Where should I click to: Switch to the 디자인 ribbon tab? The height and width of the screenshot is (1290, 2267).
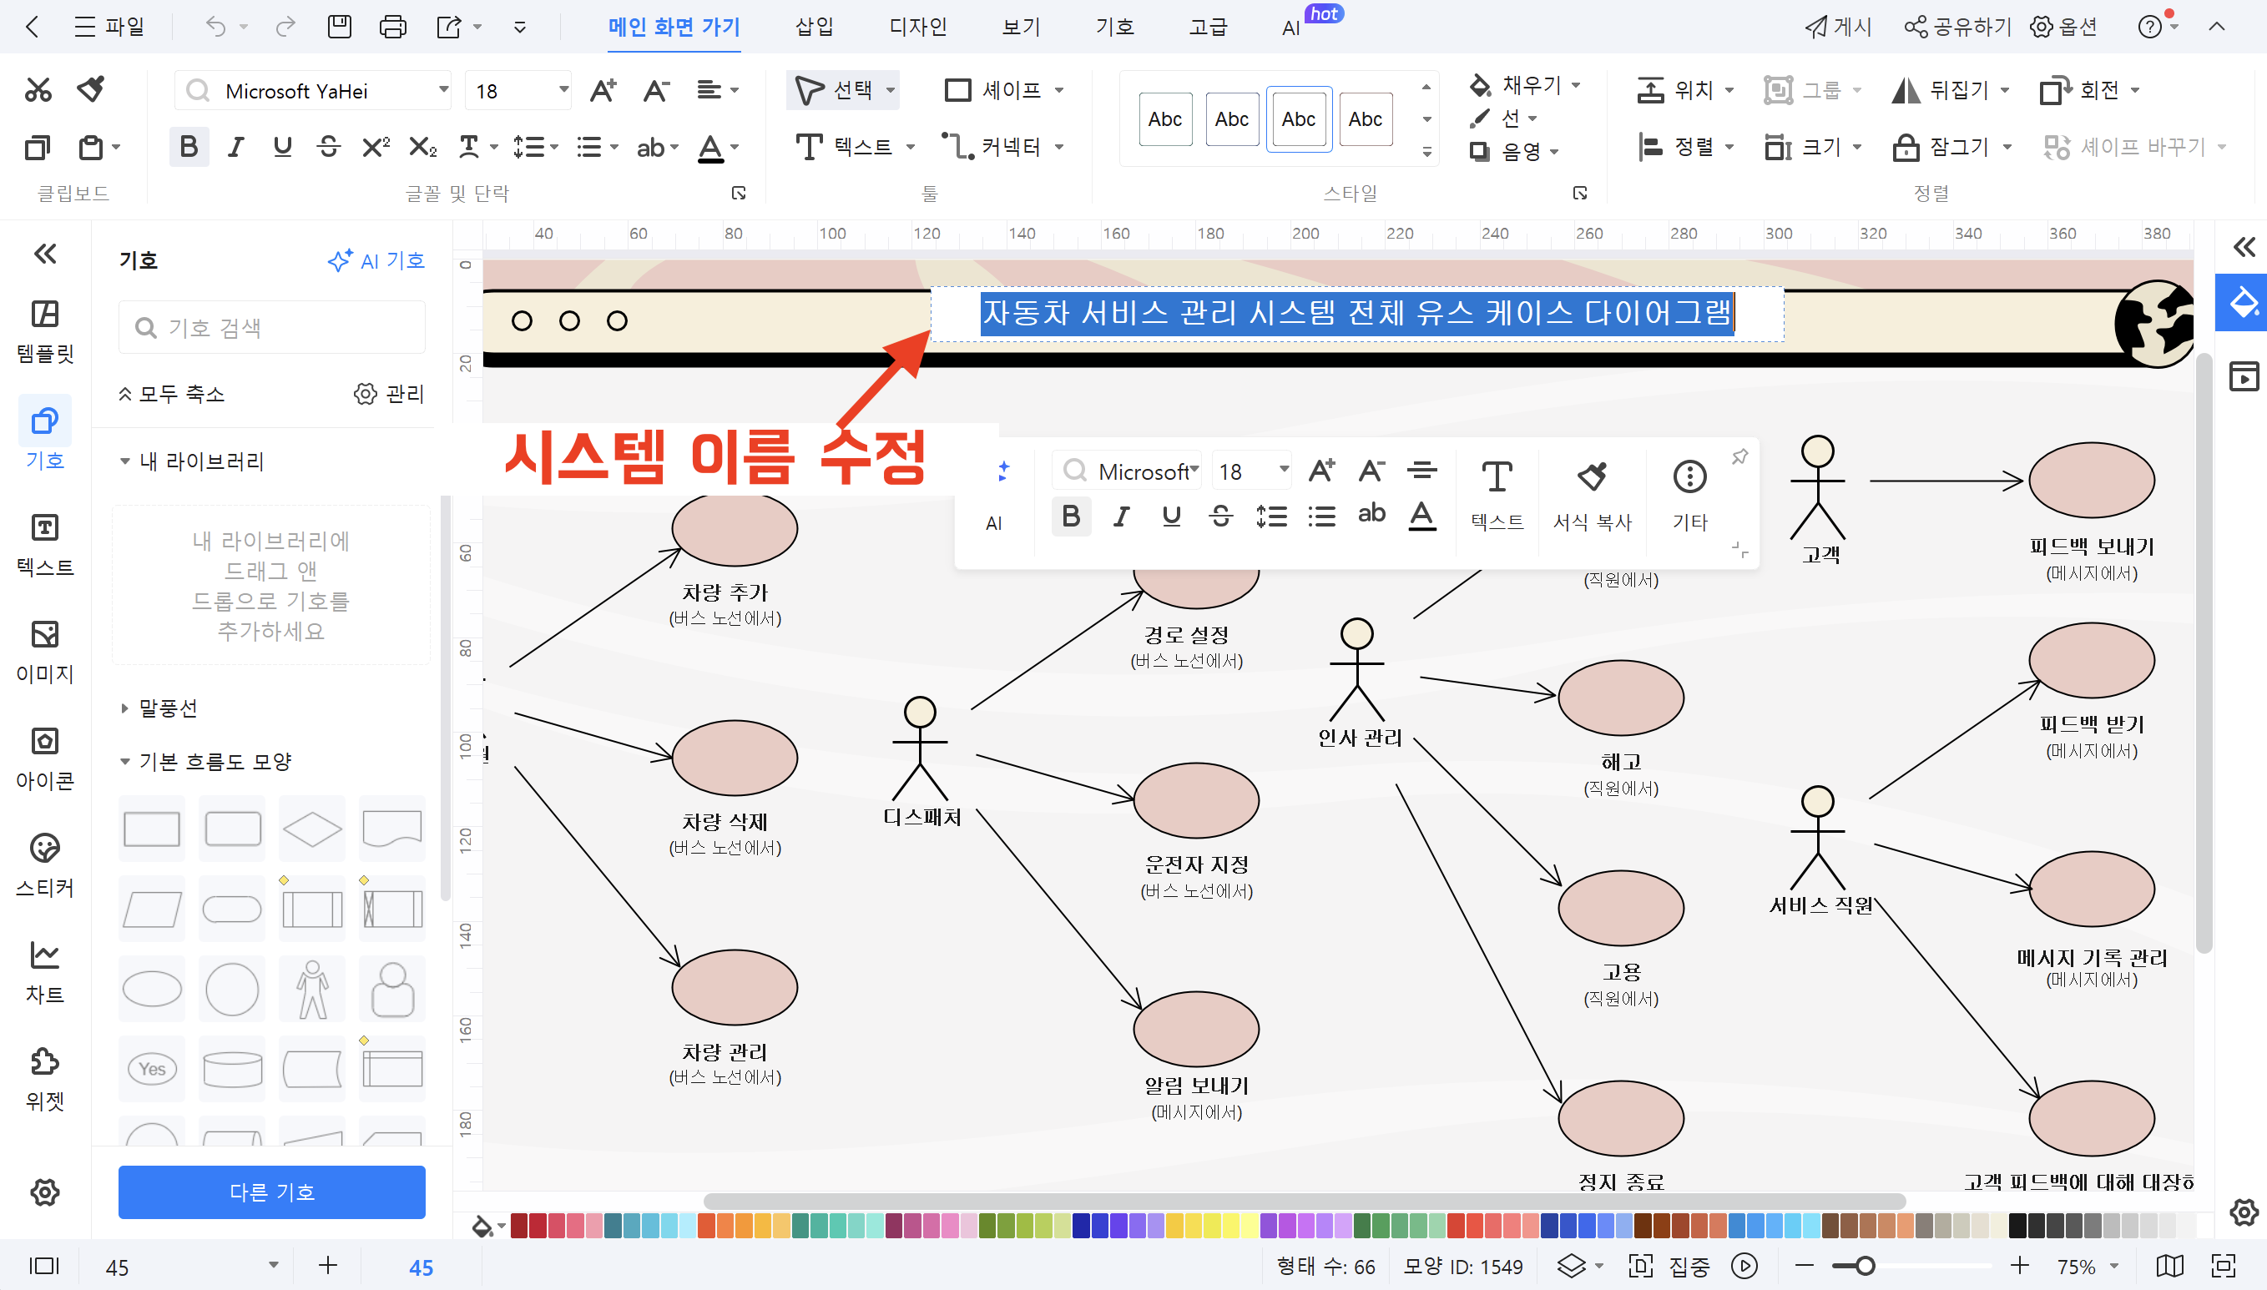coord(918,27)
